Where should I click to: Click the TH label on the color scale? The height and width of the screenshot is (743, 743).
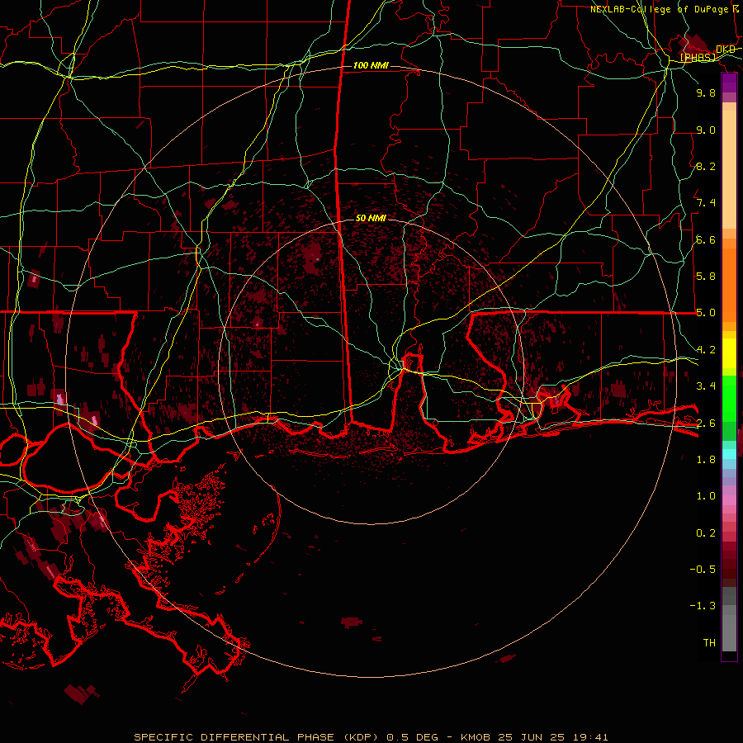click(x=709, y=643)
